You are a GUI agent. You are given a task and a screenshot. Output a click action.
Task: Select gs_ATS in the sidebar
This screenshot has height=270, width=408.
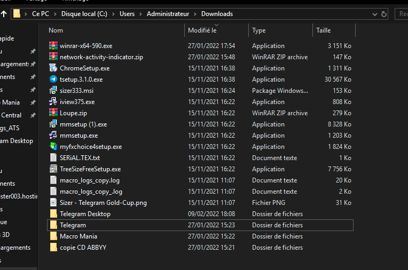click(10, 128)
